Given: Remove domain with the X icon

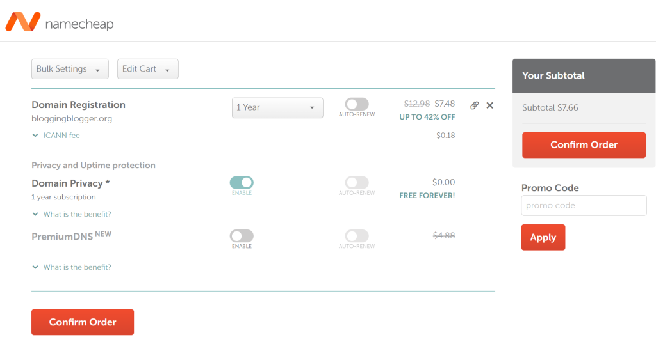Looking at the screenshot, I should coord(490,105).
